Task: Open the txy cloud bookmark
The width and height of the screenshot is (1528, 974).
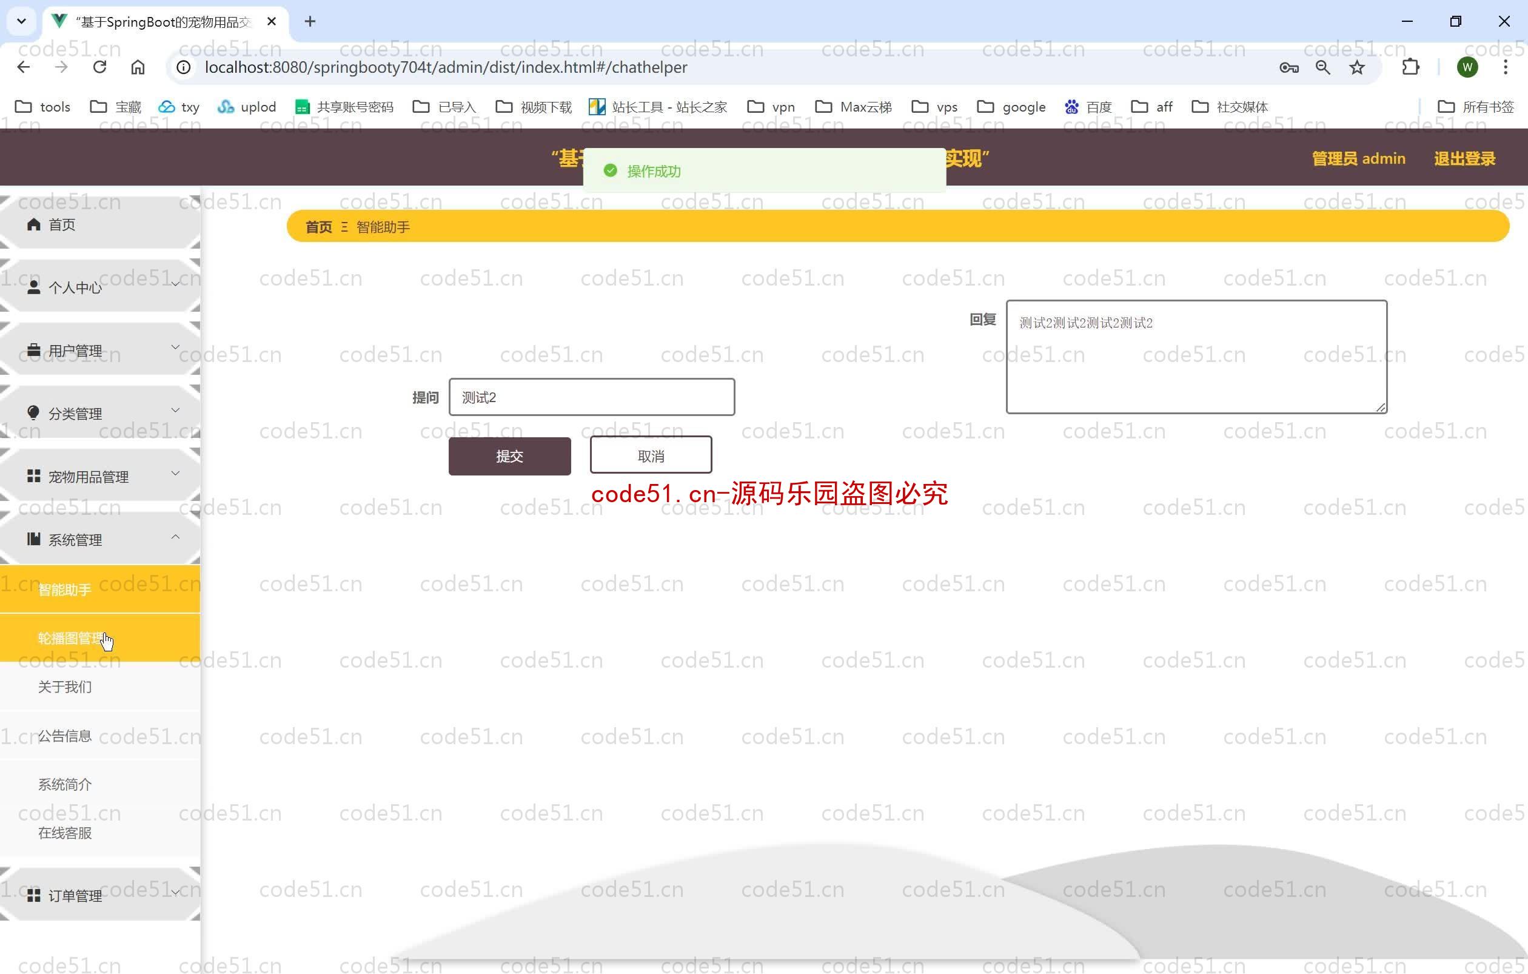Action: pos(179,107)
